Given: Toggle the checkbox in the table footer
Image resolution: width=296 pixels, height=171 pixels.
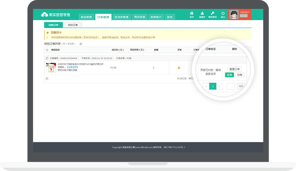Looking at the screenshot, I should click(47, 79).
